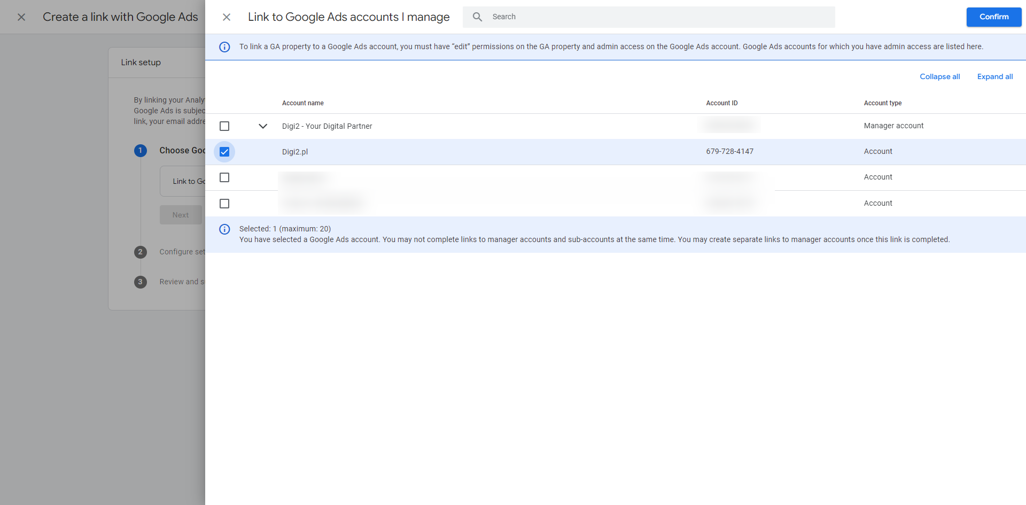Screen dimensions: 1026x505
Task: Expand all account rows
Action: pyautogui.click(x=994, y=76)
